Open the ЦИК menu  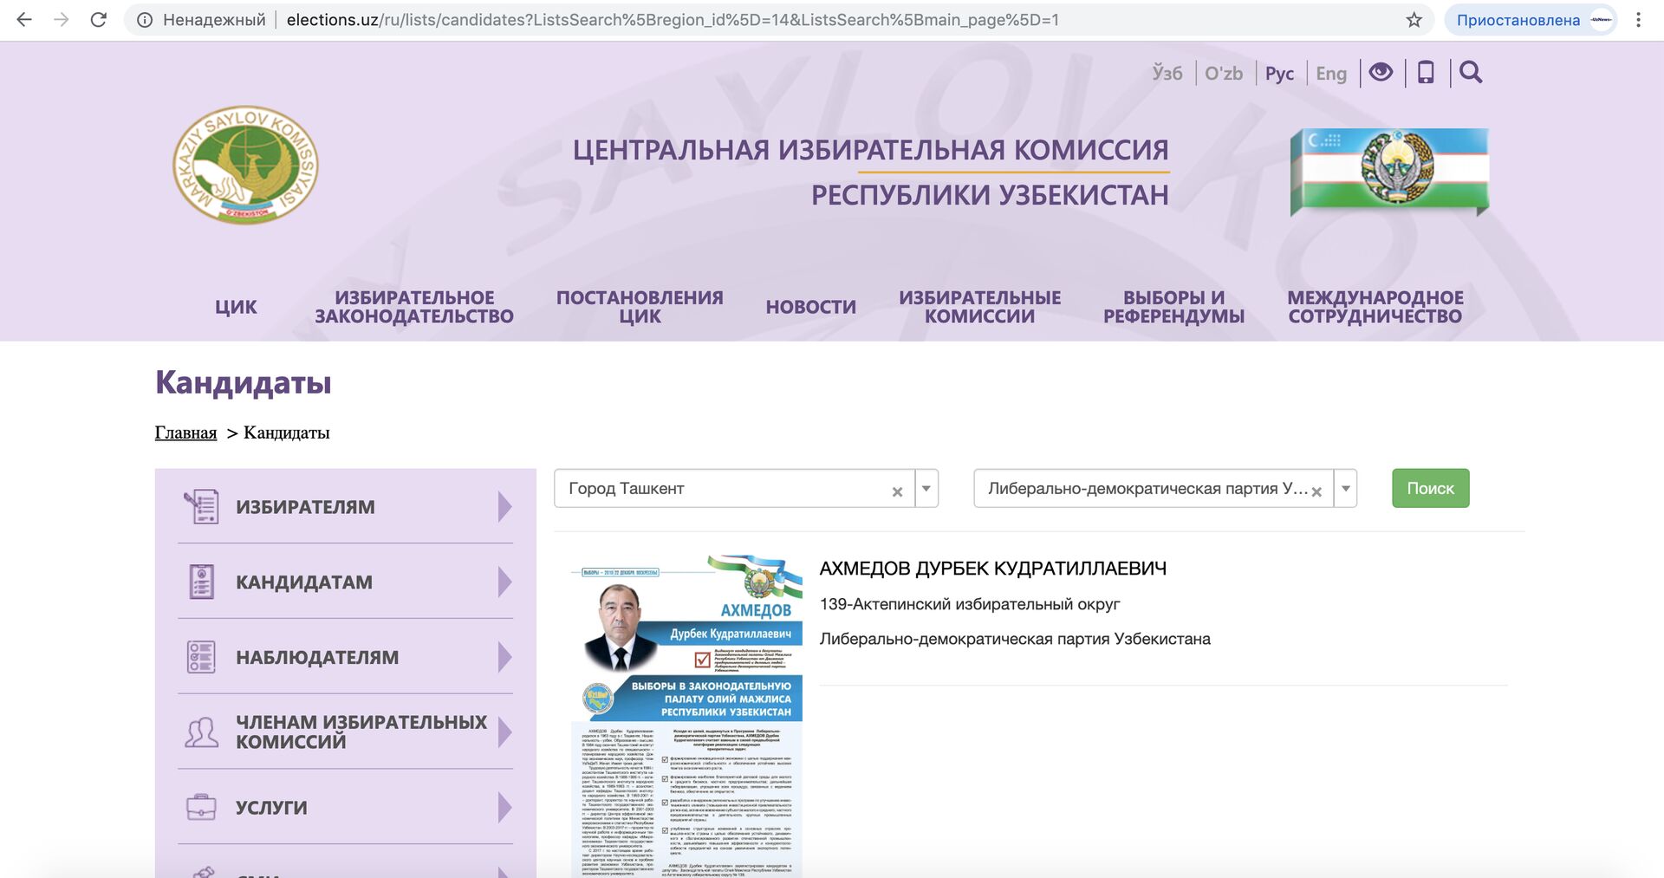236,307
